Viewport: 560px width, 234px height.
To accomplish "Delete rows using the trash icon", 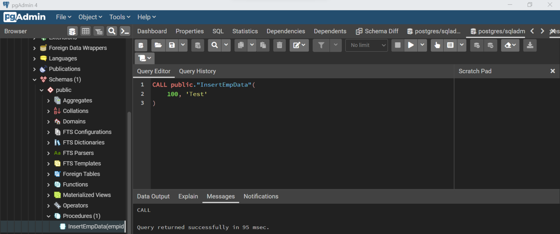I will 280,45.
